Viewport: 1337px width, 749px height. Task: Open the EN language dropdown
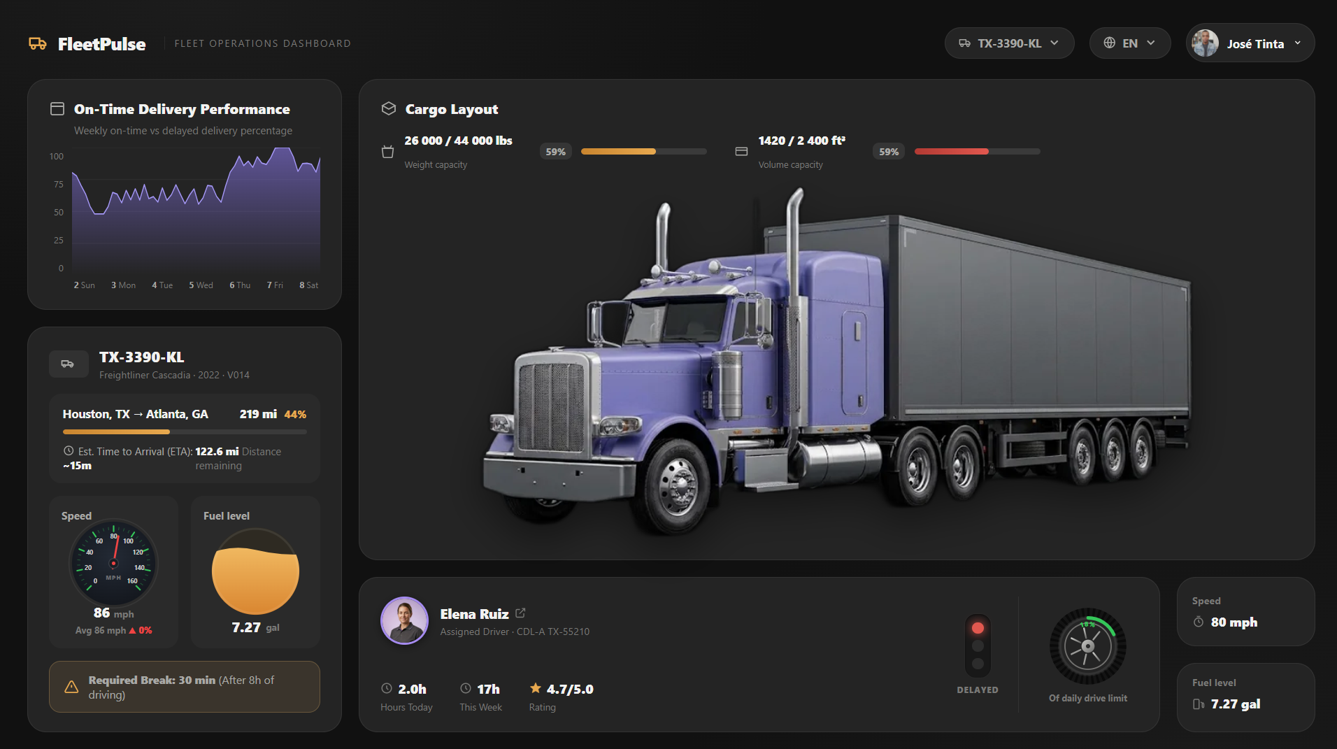1129,43
